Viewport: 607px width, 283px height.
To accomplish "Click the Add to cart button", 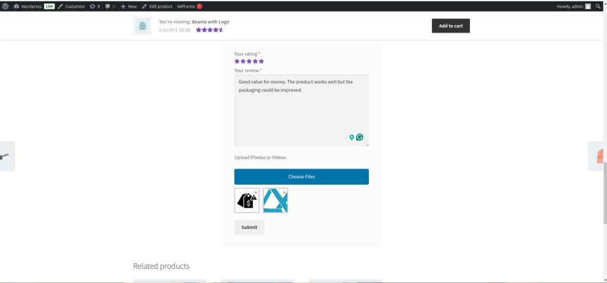I will point(450,26).
